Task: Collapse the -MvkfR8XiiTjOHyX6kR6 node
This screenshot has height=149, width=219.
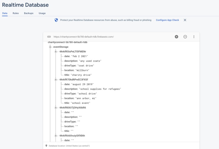Action: click(x=56, y=108)
